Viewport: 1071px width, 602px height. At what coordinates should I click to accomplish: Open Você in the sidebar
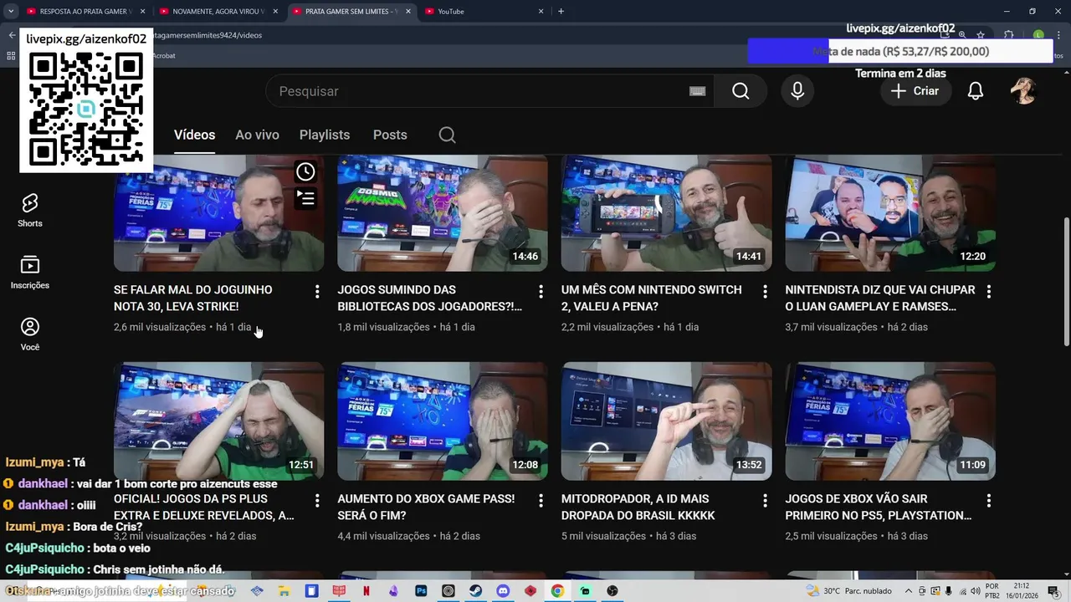pyautogui.click(x=30, y=334)
